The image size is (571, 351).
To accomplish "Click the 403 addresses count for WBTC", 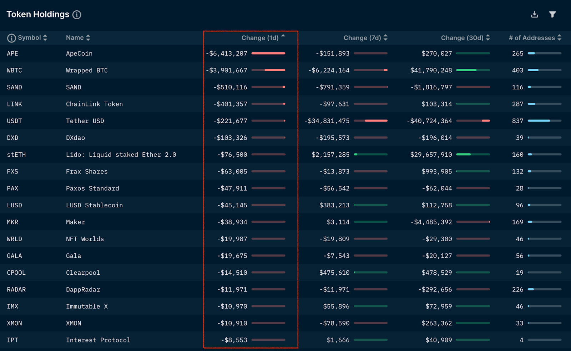I will point(517,71).
